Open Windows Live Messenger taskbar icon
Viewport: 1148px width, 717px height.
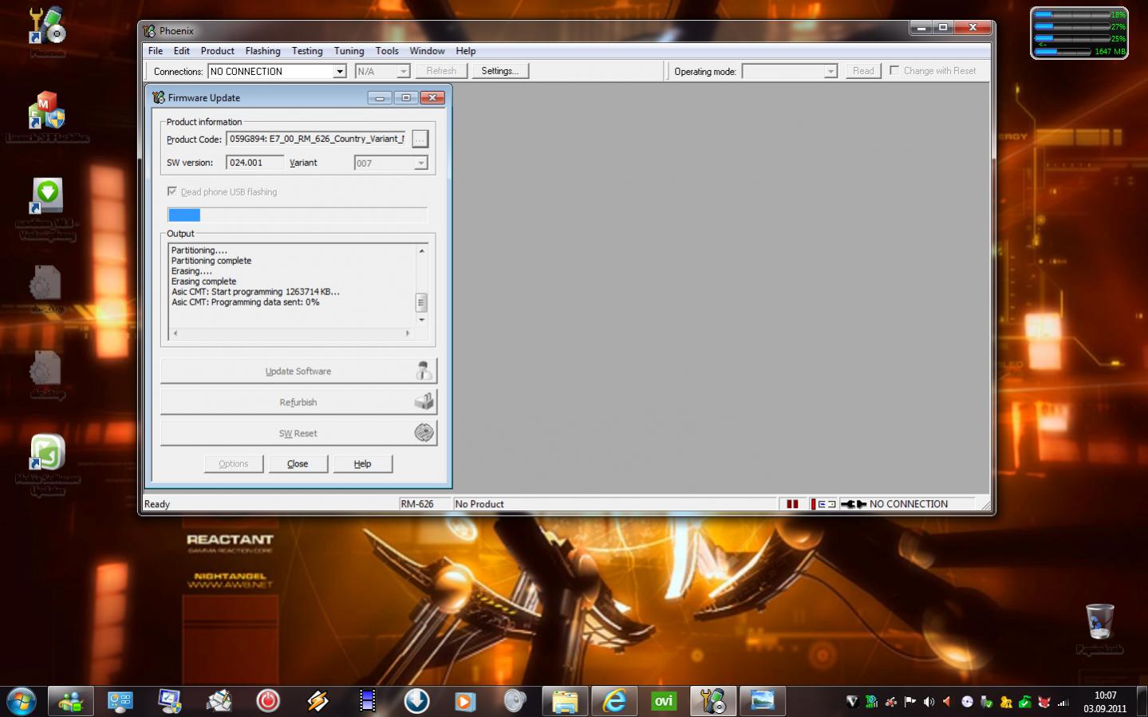coord(71,701)
